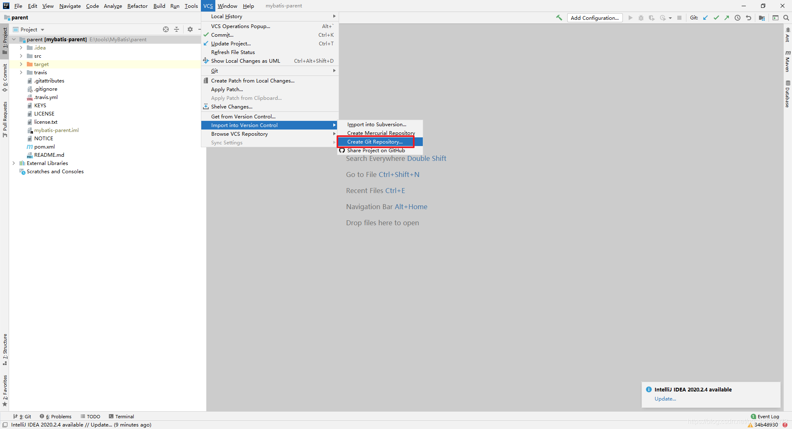The image size is (792, 429).
Task: Click Git Commit green checkmark
Action: 716,18
